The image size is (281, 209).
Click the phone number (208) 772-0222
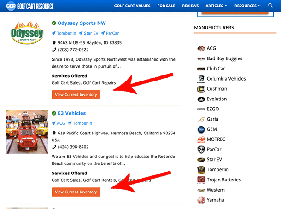(x=73, y=50)
